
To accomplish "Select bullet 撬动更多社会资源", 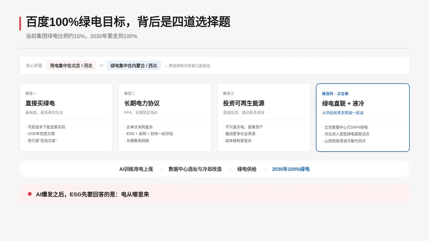I will (240, 134).
